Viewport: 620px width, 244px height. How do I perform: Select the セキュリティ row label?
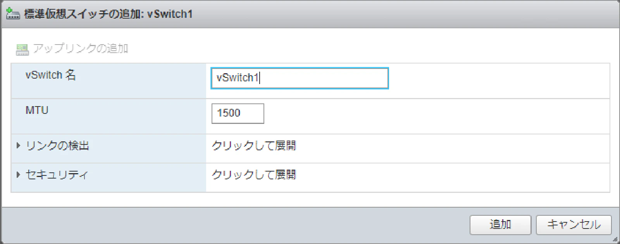tap(57, 175)
